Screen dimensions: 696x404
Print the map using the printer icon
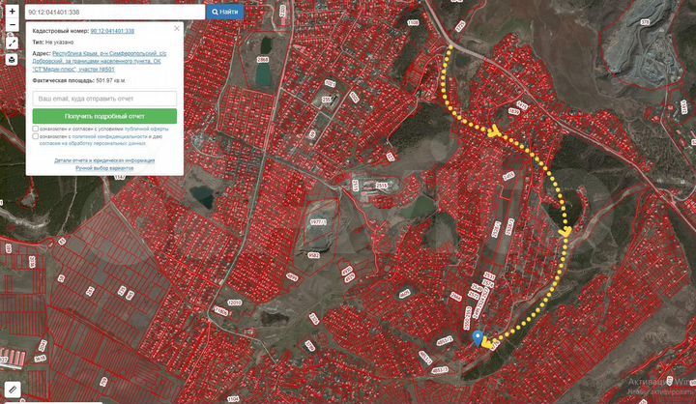click(12, 60)
